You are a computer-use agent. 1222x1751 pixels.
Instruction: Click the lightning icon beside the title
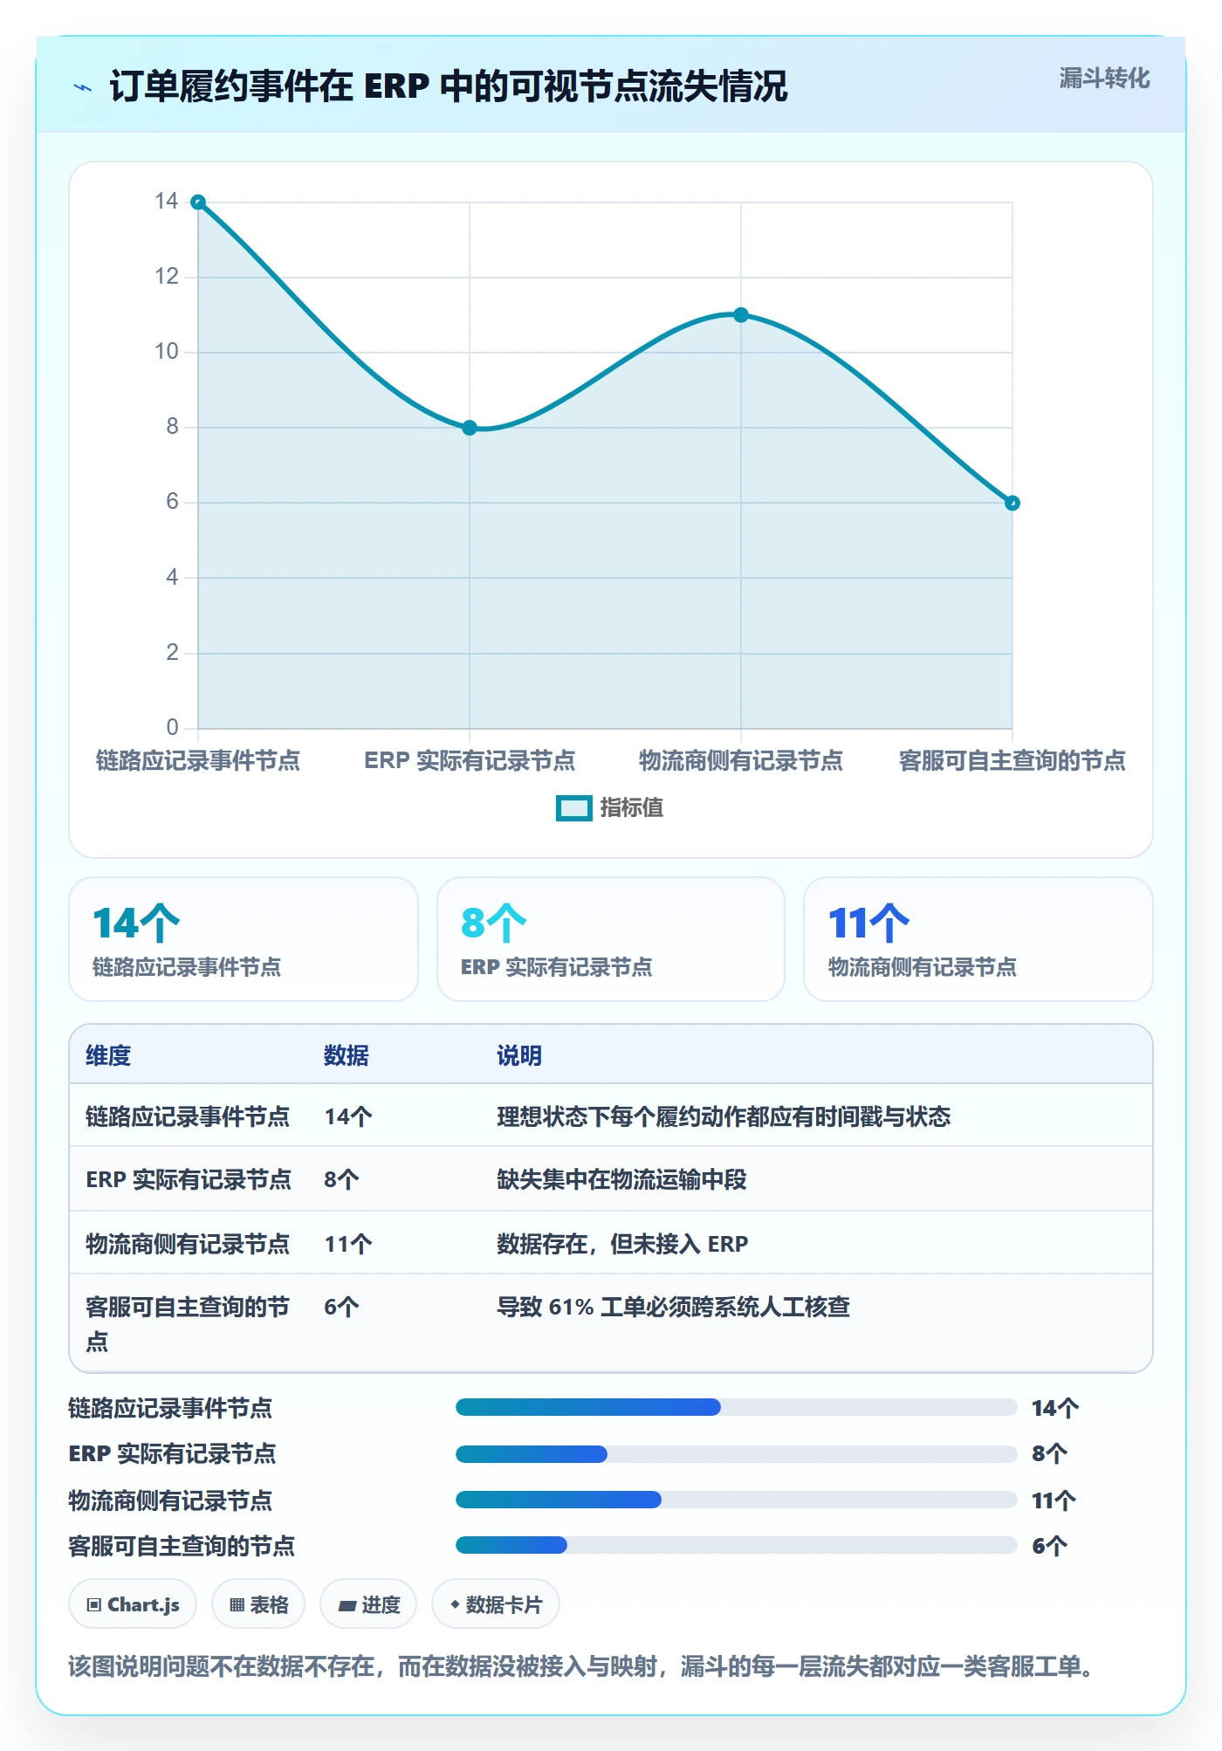pyautogui.click(x=83, y=87)
